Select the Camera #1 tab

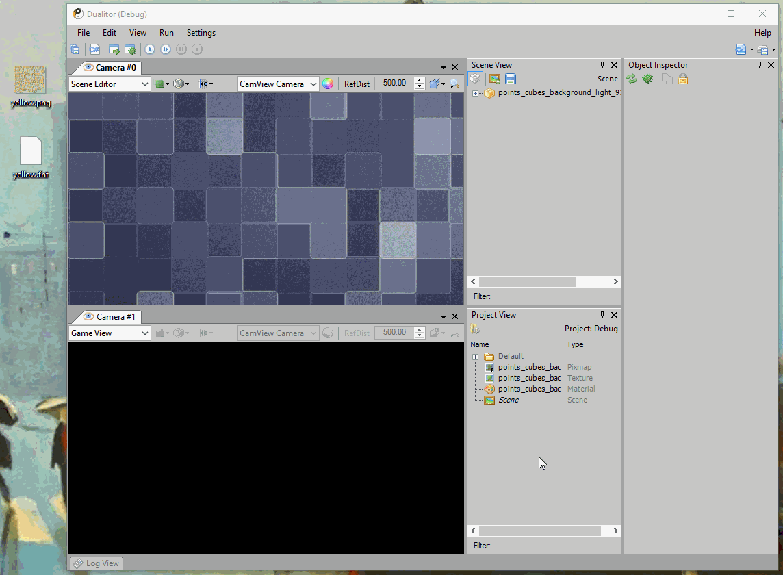110,317
